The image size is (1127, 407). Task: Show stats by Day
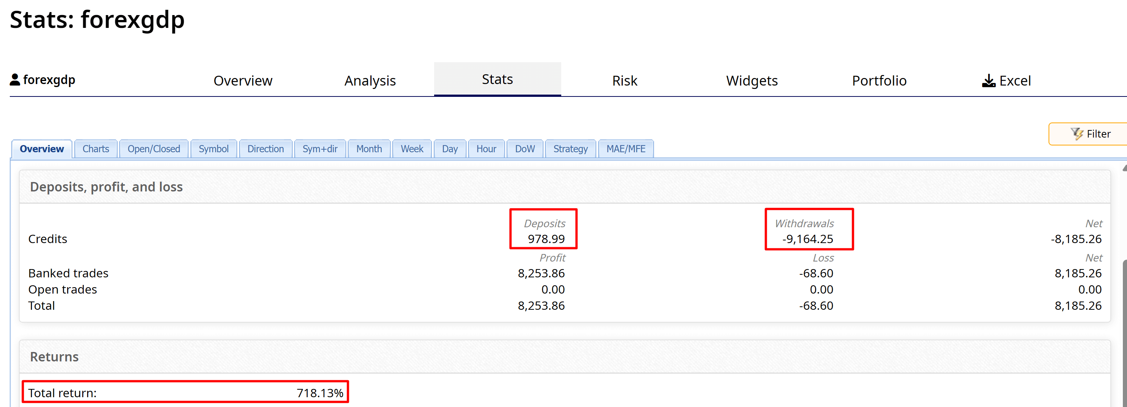450,149
